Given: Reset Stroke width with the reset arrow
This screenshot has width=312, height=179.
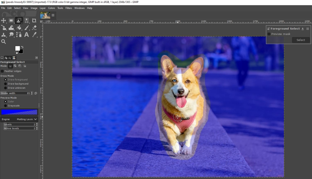Looking at the screenshot, I should (36, 93).
